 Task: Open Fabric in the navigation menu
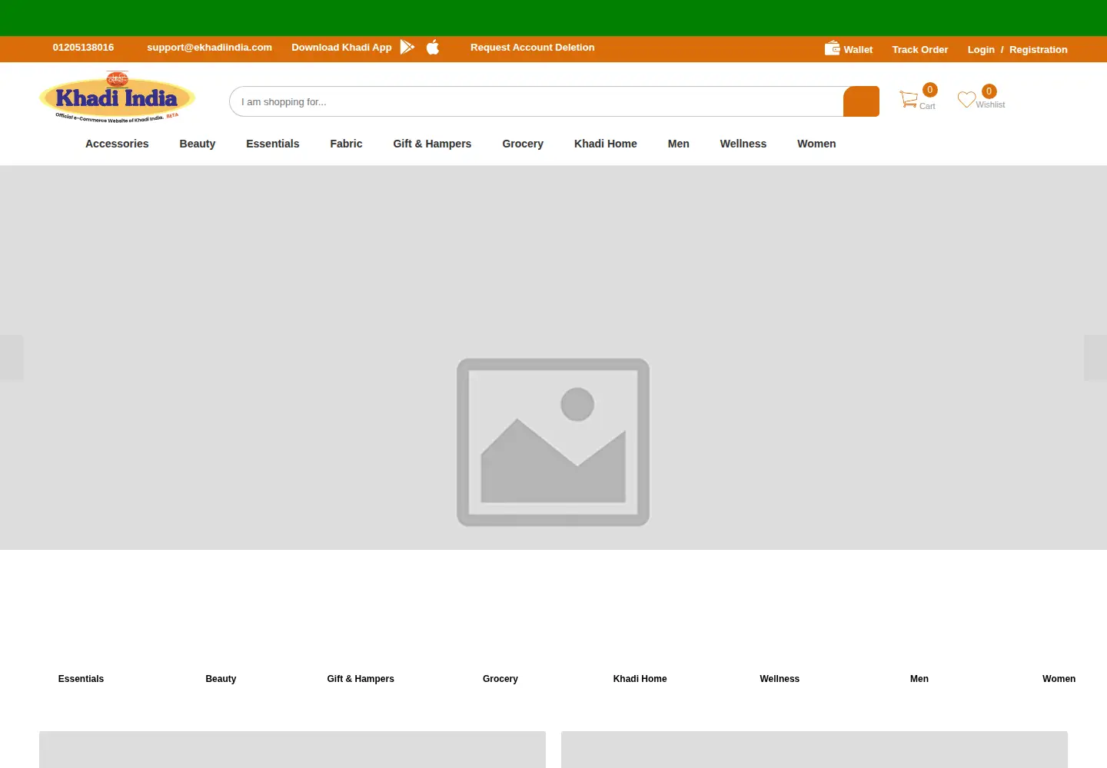[346, 144]
